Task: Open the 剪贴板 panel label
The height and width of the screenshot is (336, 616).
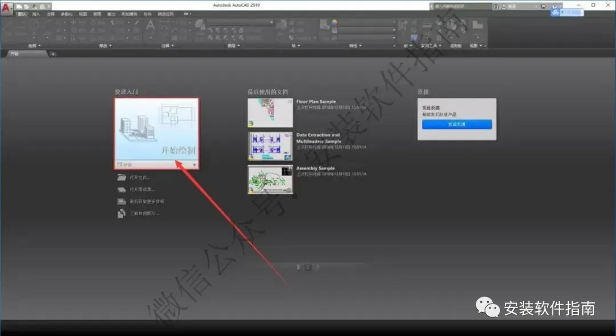Action: click(456, 46)
